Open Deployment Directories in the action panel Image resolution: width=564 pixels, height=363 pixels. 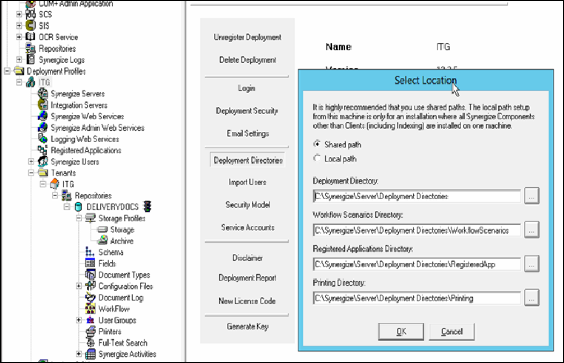coord(248,160)
